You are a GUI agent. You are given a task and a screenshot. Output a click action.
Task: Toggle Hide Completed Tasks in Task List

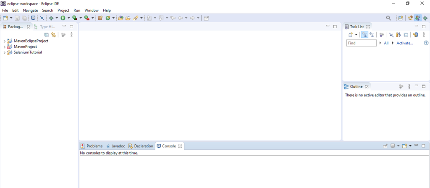pos(391,35)
